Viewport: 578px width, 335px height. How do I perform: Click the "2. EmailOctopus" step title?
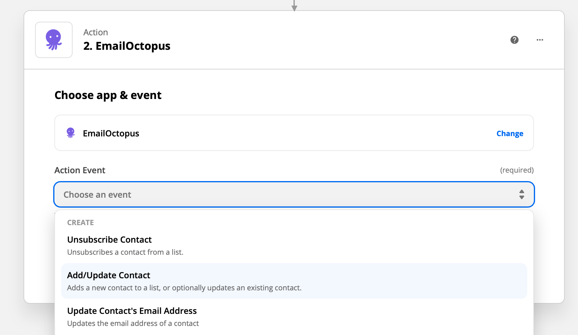pyautogui.click(x=127, y=46)
